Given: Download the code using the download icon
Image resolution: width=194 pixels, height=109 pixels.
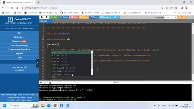Looking at the screenshot, I should [x=115, y=17].
